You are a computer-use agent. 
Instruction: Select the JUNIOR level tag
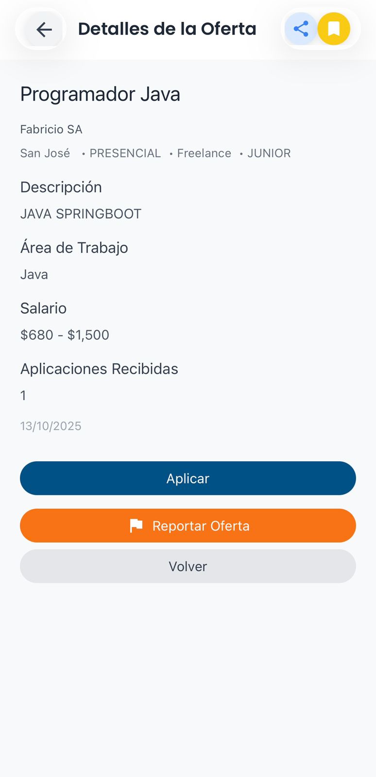point(269,153)
